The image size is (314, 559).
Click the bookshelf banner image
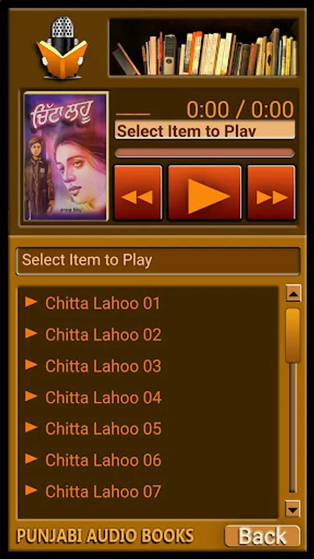click(x=204, y=47)
